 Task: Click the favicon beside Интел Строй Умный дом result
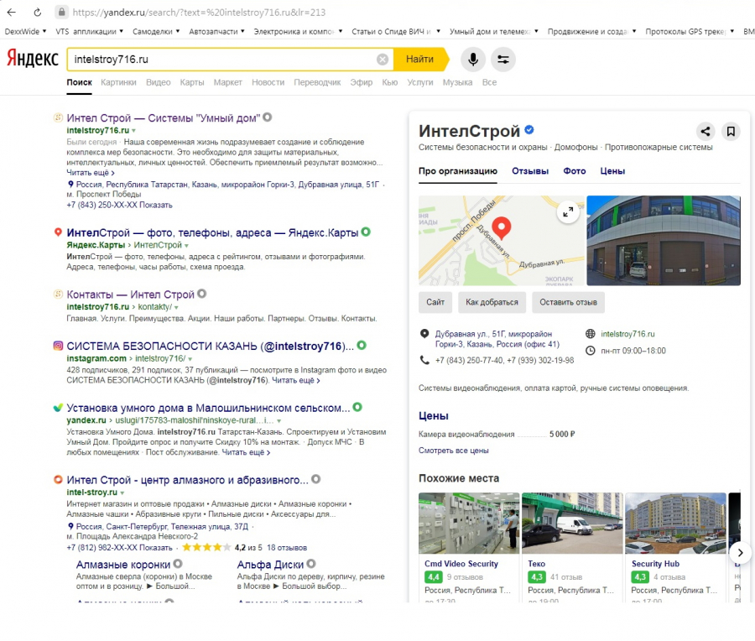click(58, 117)
